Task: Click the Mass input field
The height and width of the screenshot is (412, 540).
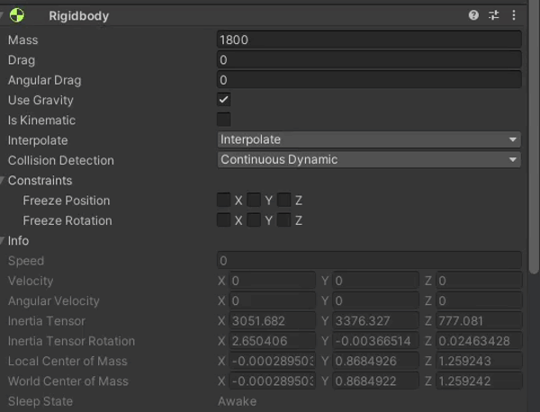Action: (369, 40)
